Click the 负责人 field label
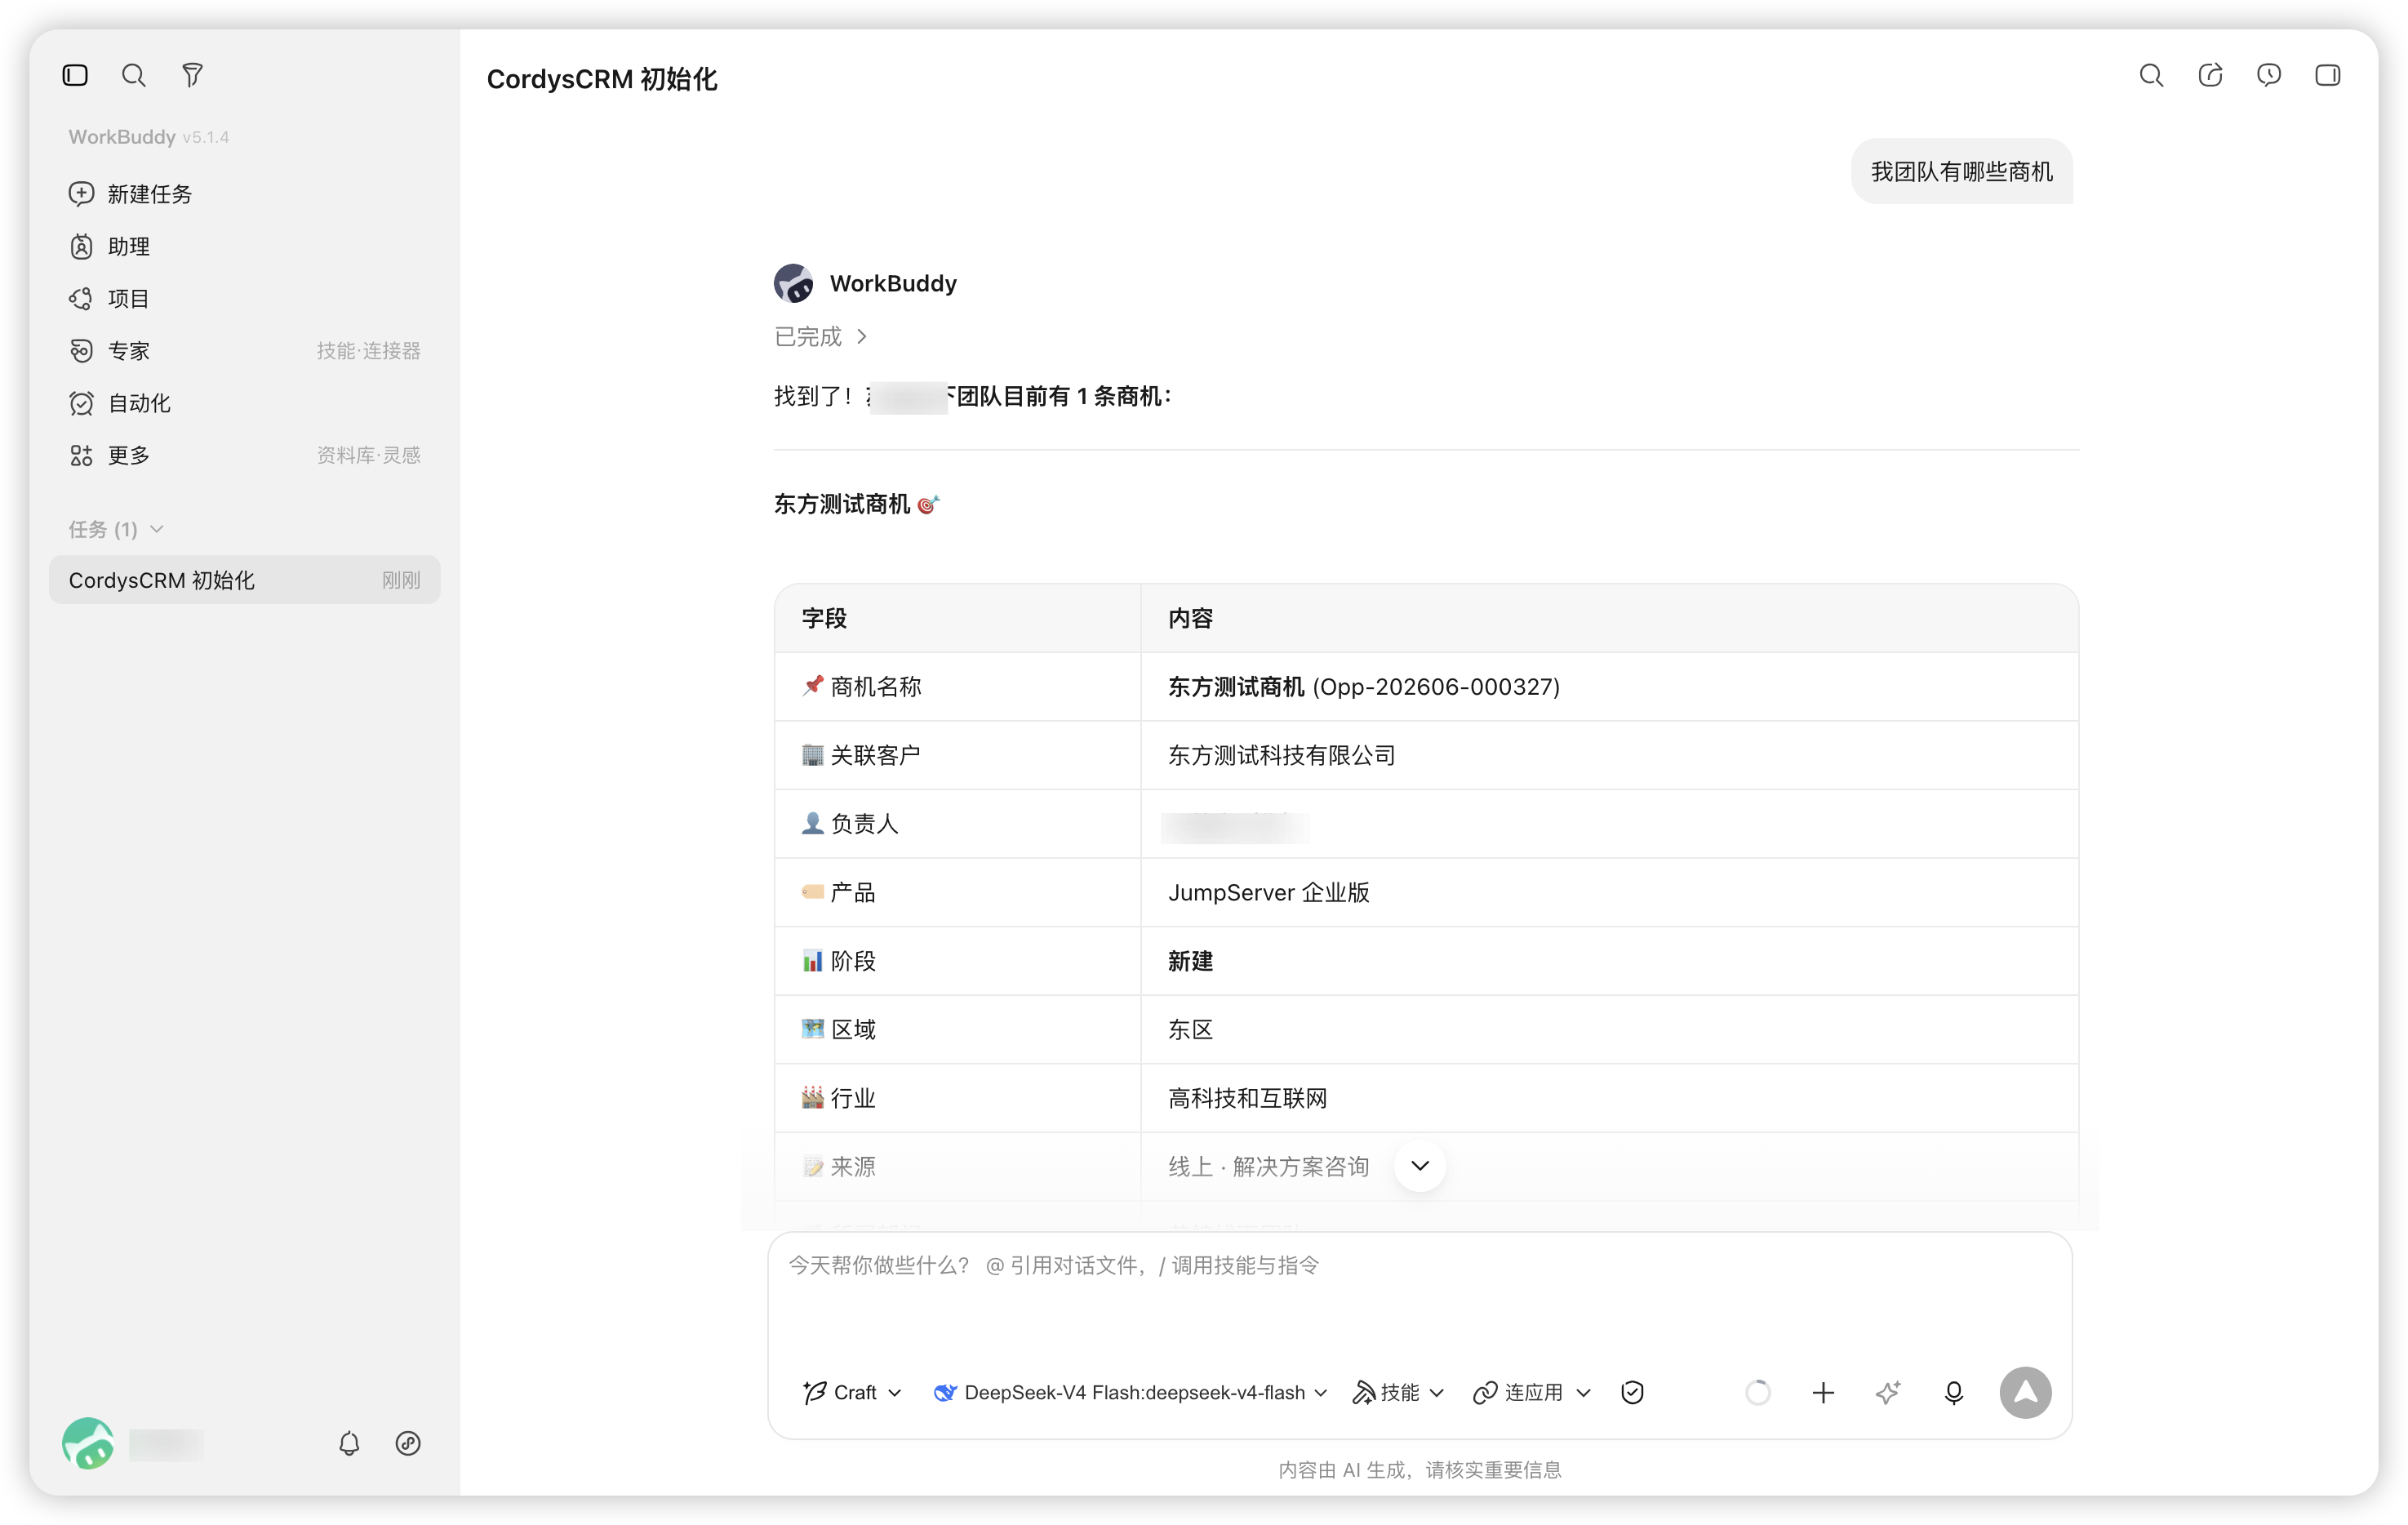Screen dimensions: 2408x1525 (864, 824)
